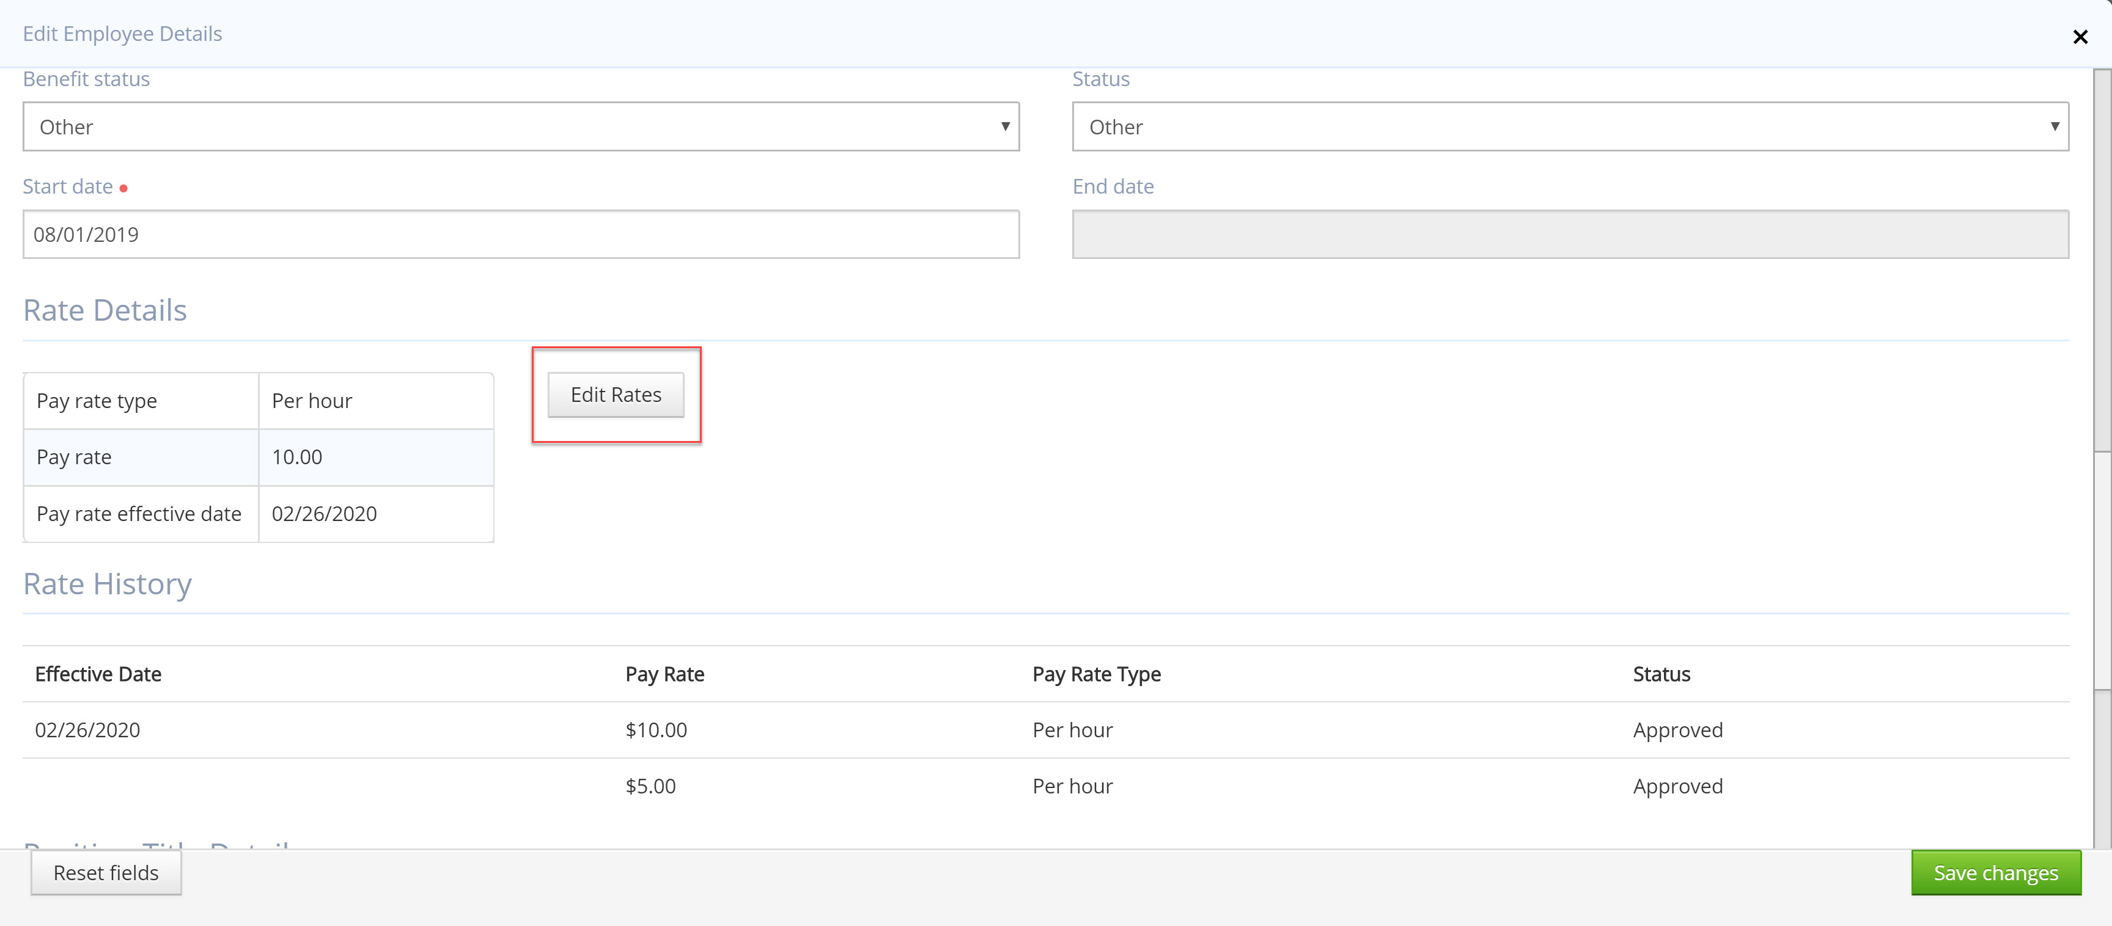This screenshot has height=926, width=2112.
Task: Close the Edit Employee Details dialog
Action: pyautogui.click(x=2080, y=36)
